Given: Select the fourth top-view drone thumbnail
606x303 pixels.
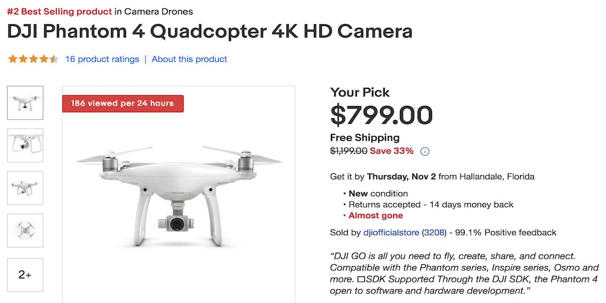Looking at the screenshot, I should point(25,230).
